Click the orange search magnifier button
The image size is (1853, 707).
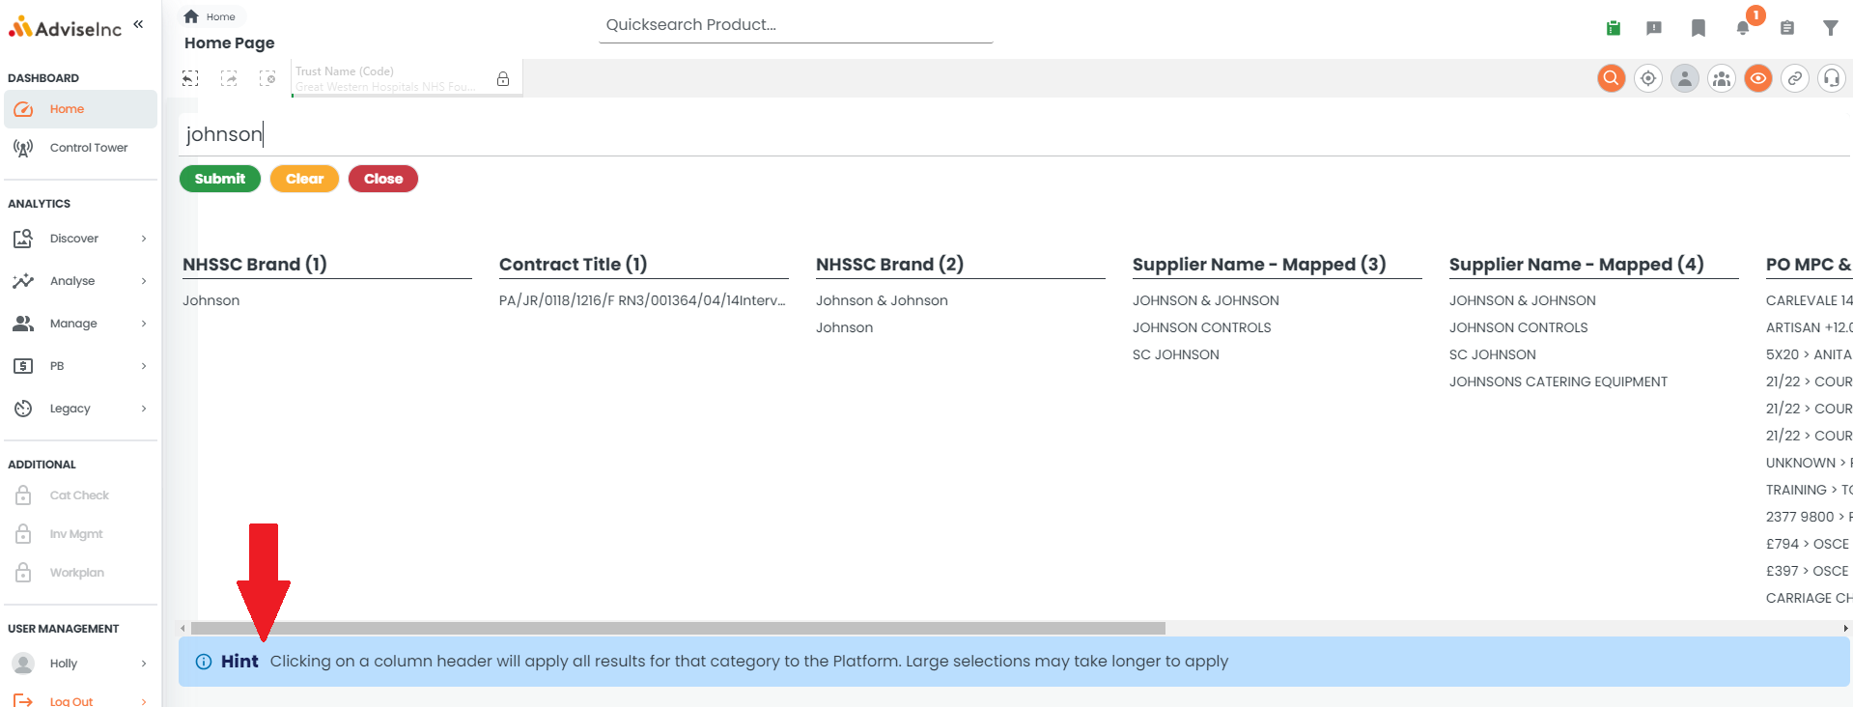[x=1612, y=78]
